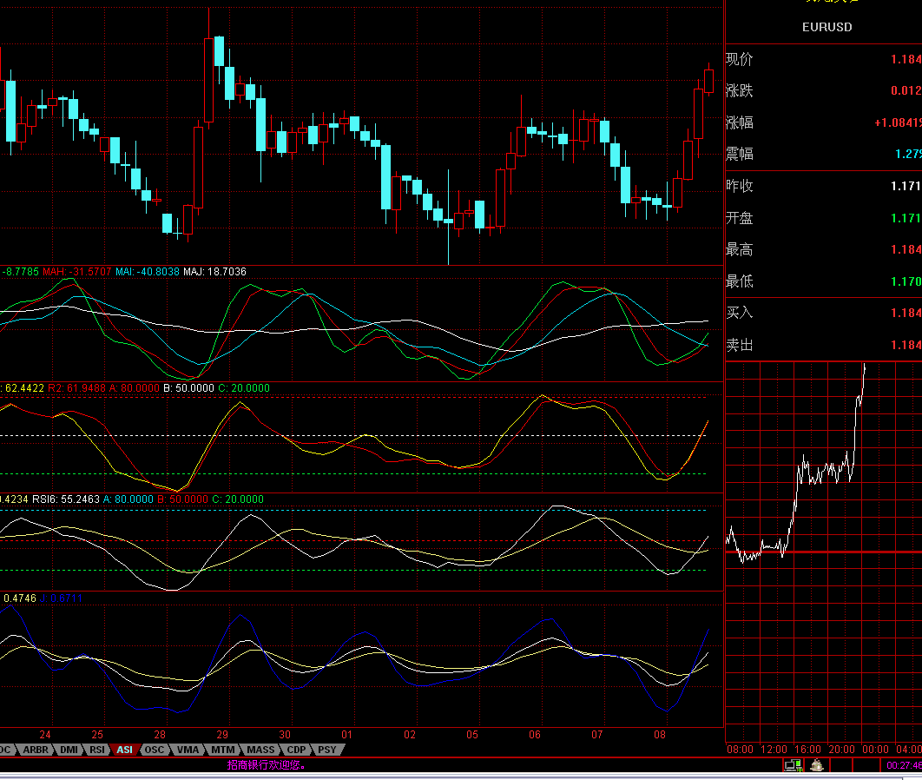Screen dimensions: 922x780
Task: Select the DMI indicator tab
Action: (x=69, y=750)
